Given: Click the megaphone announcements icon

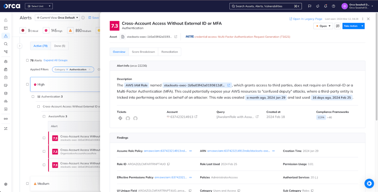Looking at the screenshot, I should click(318, 6).
